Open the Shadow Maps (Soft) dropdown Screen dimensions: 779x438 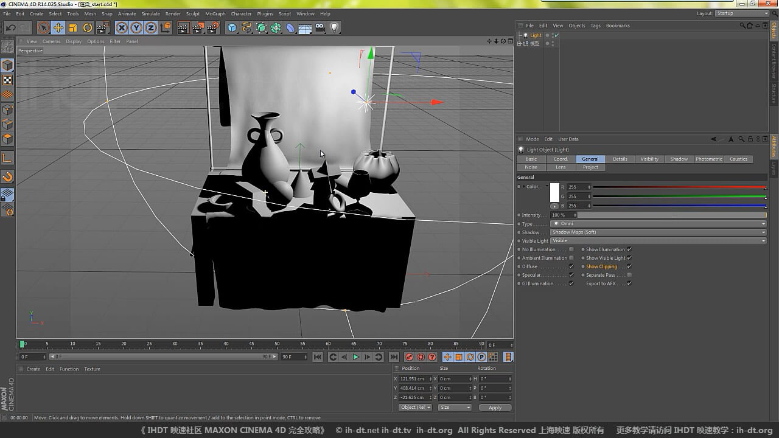[657, 232]
